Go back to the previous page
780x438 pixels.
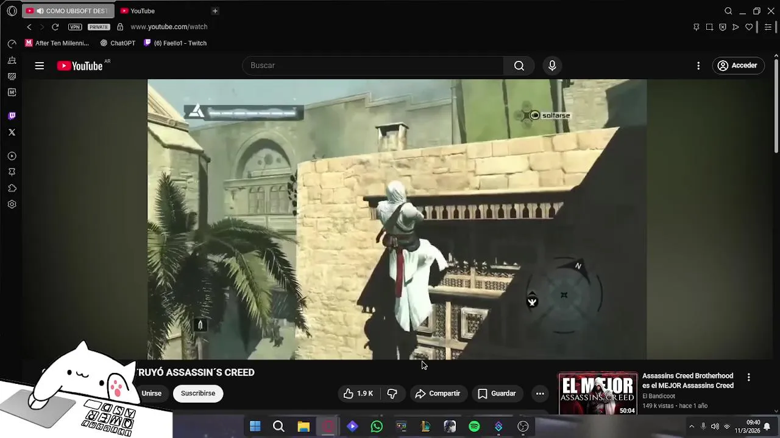click(29, 27)
